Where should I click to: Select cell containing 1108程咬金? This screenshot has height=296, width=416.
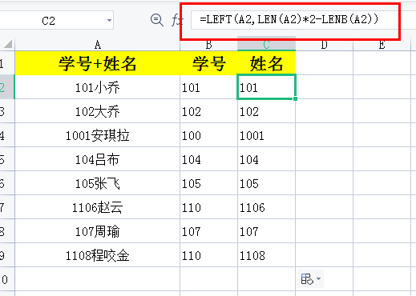98,255
